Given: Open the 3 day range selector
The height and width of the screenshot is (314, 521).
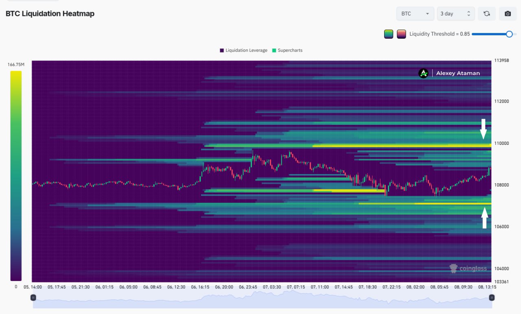Looking at the screenshot, I should pyautogui.click(x=456, y=13).
